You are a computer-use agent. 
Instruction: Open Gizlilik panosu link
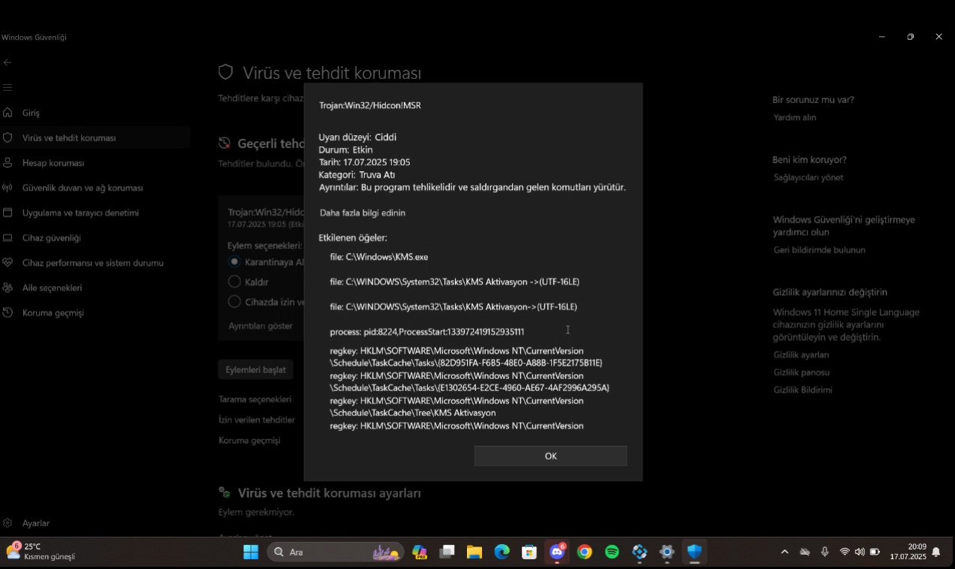pos(801,372)
